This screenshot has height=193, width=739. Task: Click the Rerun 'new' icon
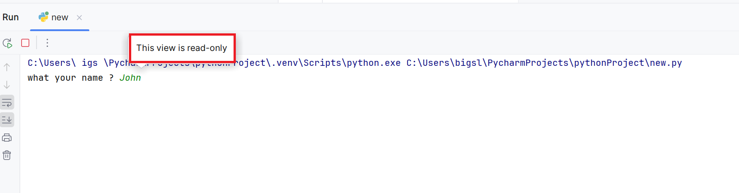pos(7,43)
